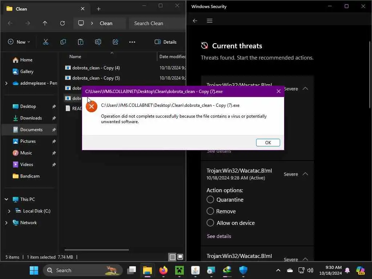
Task: Collapse the This PC tree node
Action: tap(7, 199)
